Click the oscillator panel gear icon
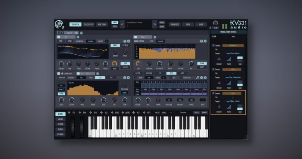 pyautogui.click(x=129, y=41)
